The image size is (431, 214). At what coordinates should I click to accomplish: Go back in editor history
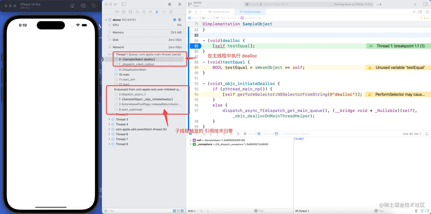point(196,12)
